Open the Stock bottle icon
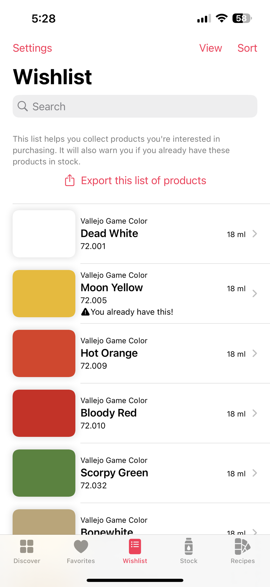The image size is (270, 587). (x=189, y=546)
